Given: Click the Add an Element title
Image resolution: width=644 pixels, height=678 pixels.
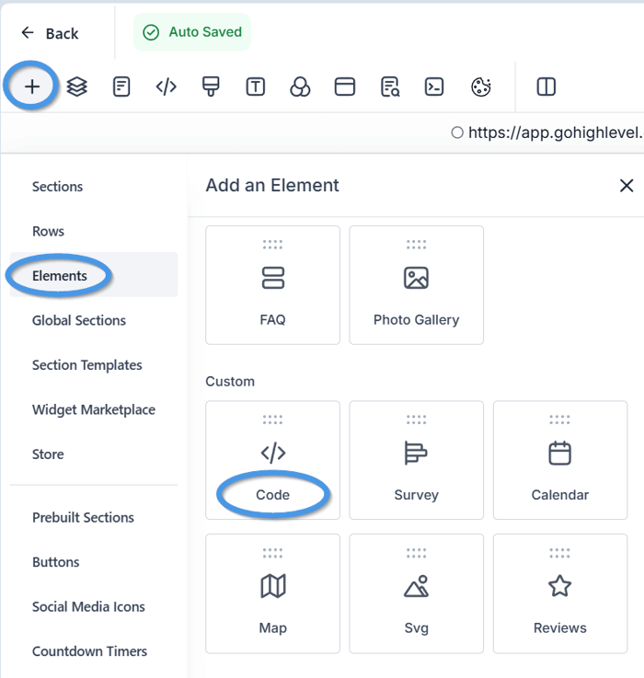Looking at the screenshot, I should (x=272, y=186).
